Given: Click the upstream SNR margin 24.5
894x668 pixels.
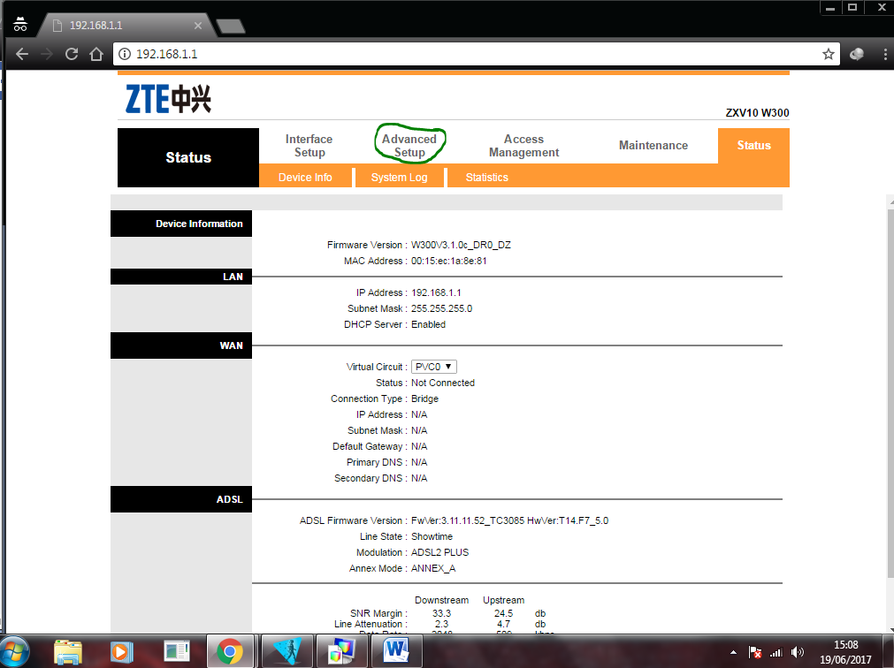Looking at the screenshot, I should [503, 613].
